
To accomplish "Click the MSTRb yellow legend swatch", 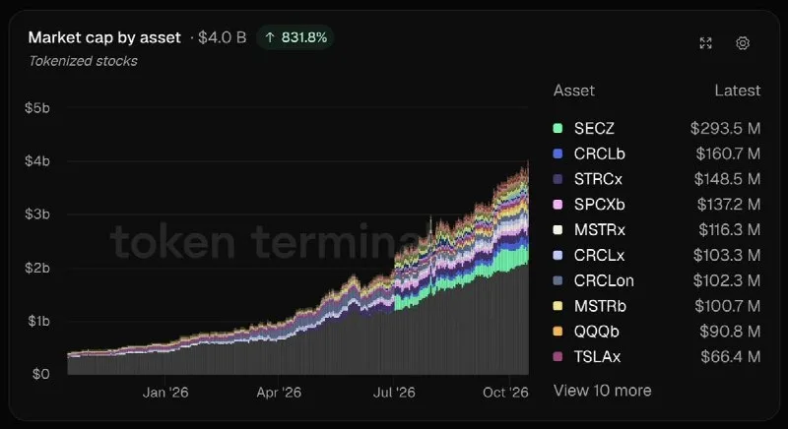I will [x=558, y=306].
